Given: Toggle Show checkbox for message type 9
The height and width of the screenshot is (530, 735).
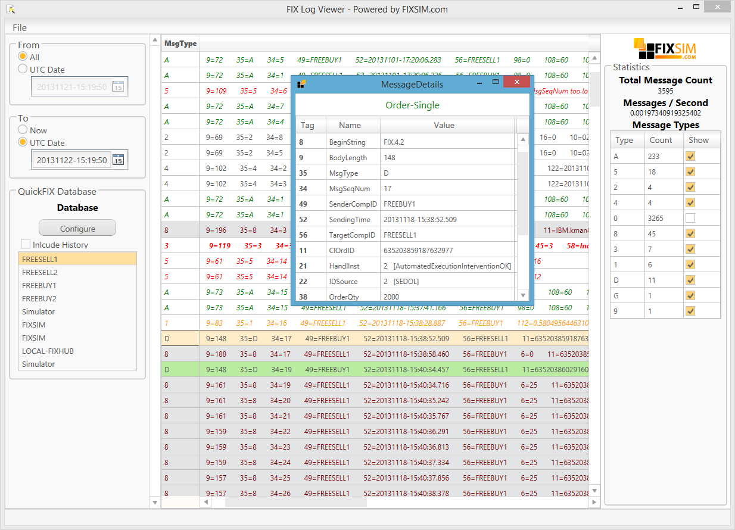Looking at the screenshot, I should coord(690,311).
